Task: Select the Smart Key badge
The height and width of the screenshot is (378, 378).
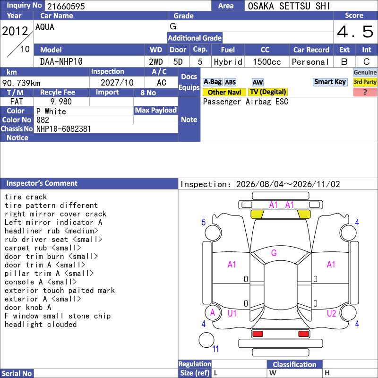Action: tap(330, 82)
